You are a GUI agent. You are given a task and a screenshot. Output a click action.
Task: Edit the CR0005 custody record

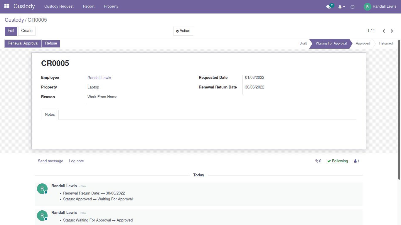tap(11, 31)
